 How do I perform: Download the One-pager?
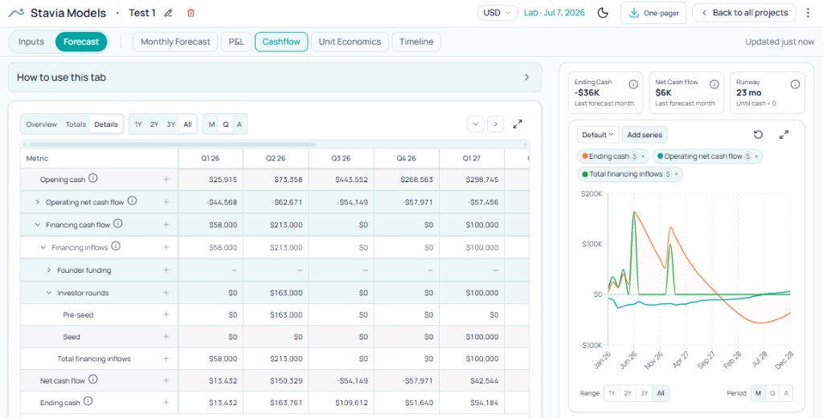pyautogui.click(x=653, y=13)
